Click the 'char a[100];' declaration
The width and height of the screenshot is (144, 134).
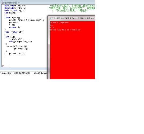pyautogui.click(x=13, y=18)
